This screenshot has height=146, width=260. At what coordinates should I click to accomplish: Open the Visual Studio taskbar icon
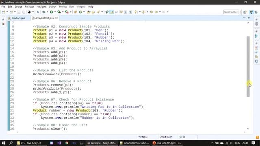59,143
